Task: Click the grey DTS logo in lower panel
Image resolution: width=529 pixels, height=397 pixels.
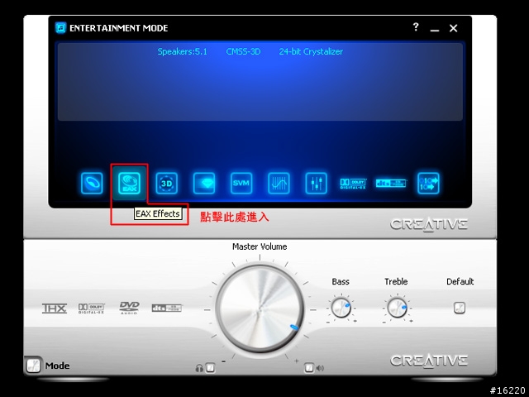Action: point(167,308)
